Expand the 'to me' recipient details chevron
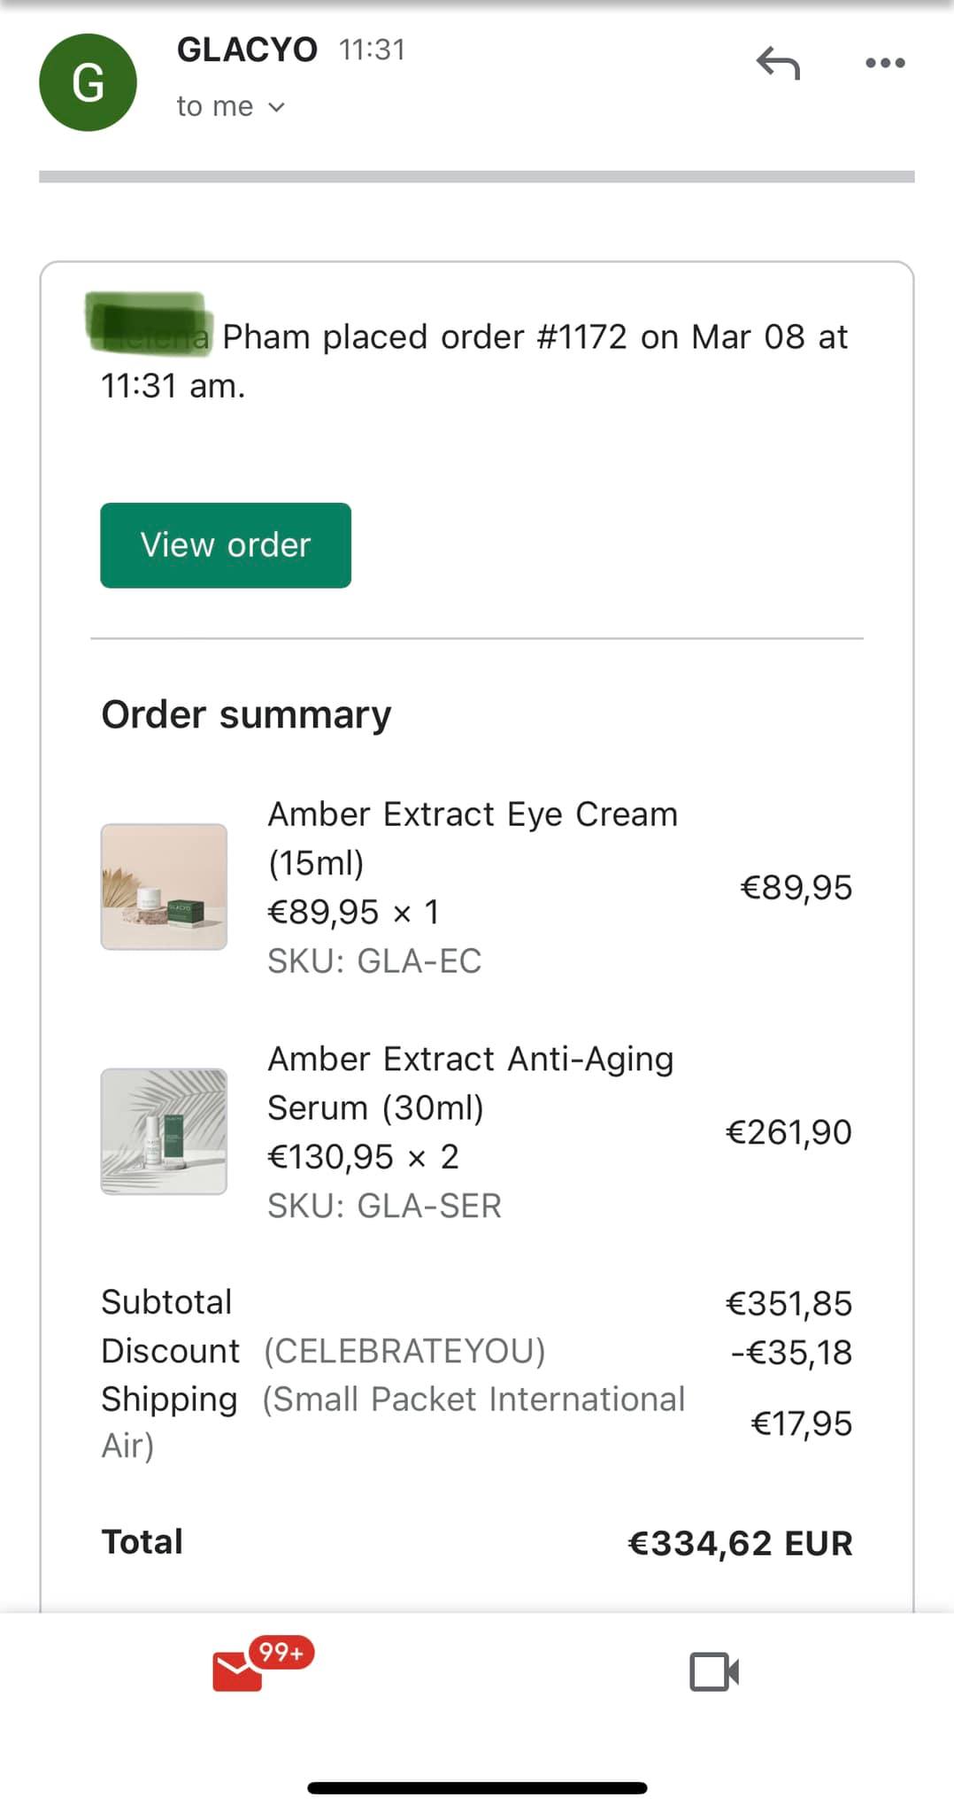This screenshot has width=954, height=1813. click(x=276, y=107)
